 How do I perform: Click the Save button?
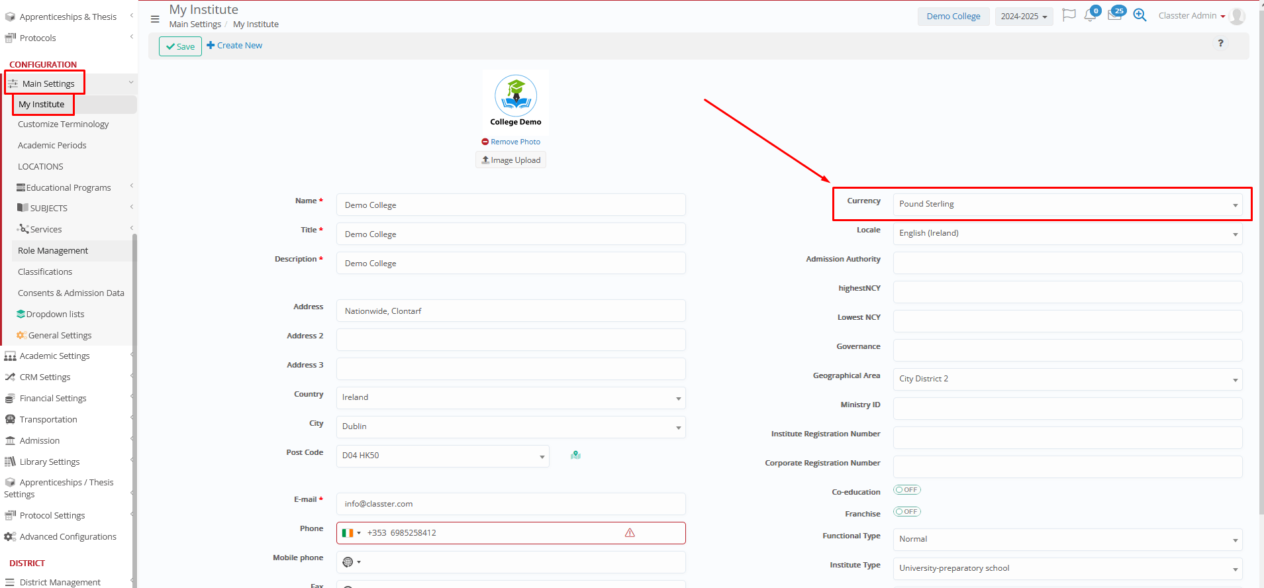coord(180,46)
